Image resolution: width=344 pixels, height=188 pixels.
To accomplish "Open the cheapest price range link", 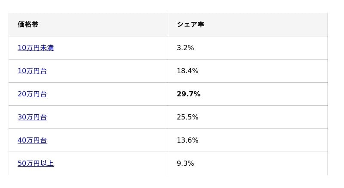I will click(x=36, y=48).
